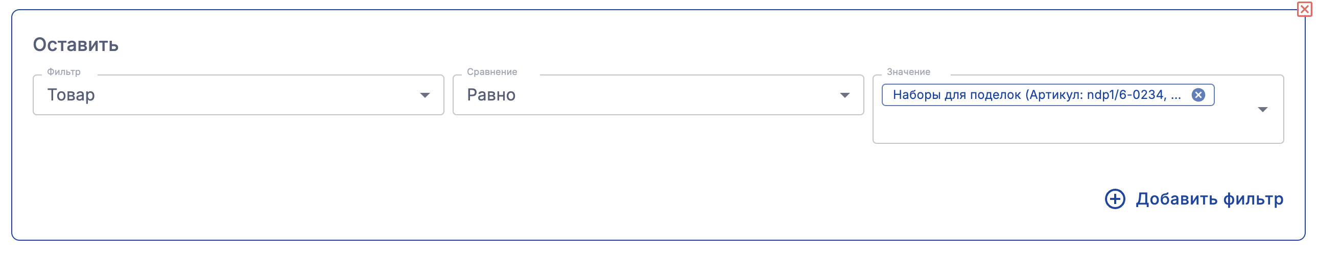
Task: Click the "Сравнение" field label
Action: point(491,72)
